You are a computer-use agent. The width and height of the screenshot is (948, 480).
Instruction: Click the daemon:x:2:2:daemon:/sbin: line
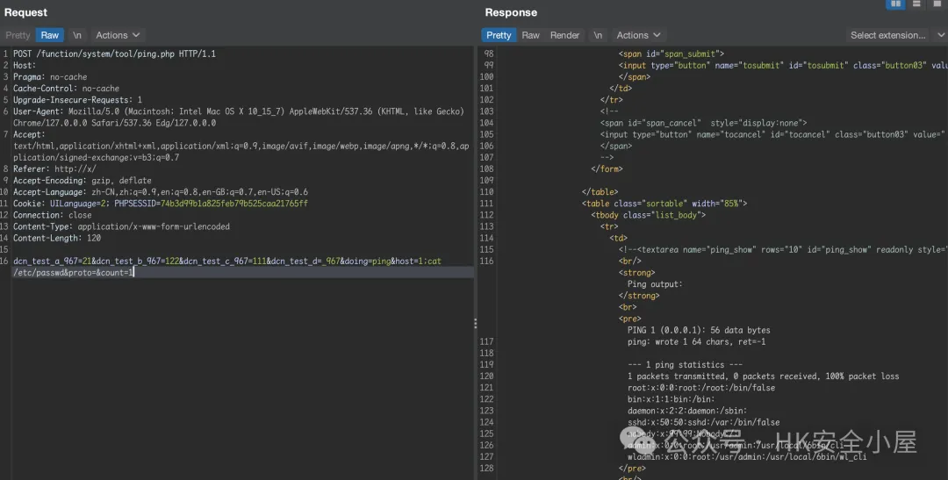(x=687, y=411)
